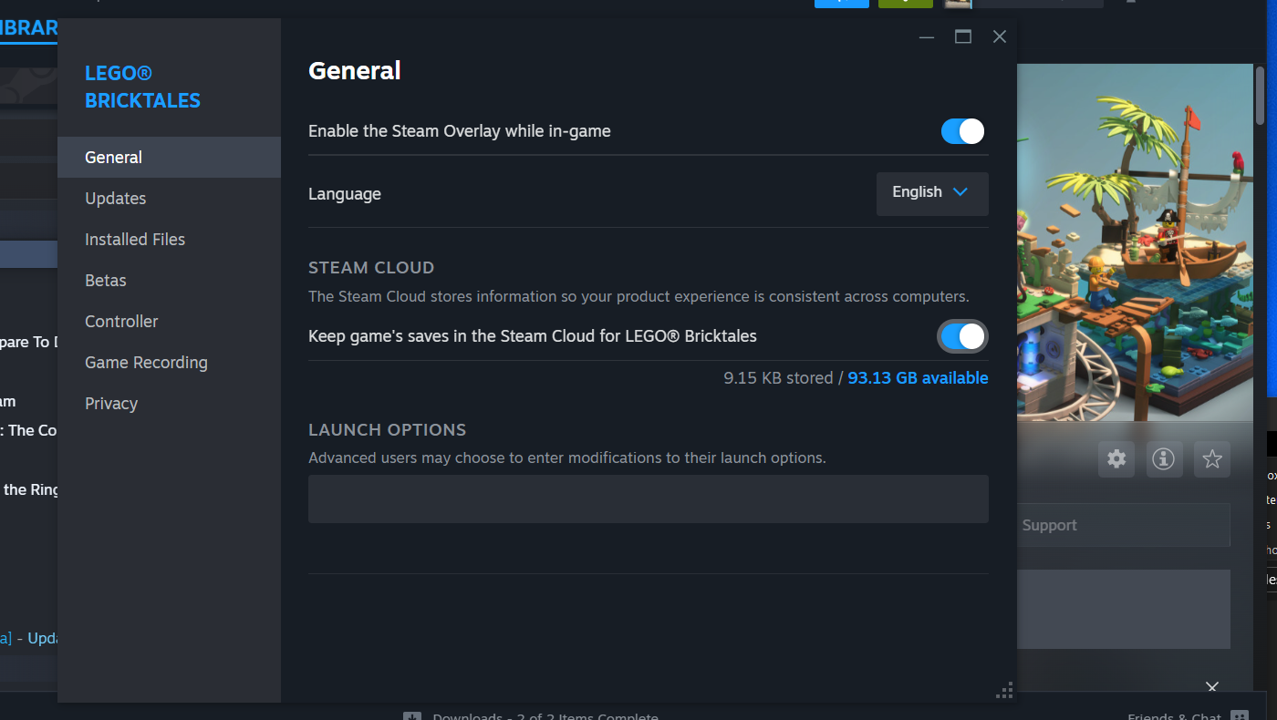Screen dimensions: 1277x720
Task: Click the Support button
Action: click(x=1049, y=525)
